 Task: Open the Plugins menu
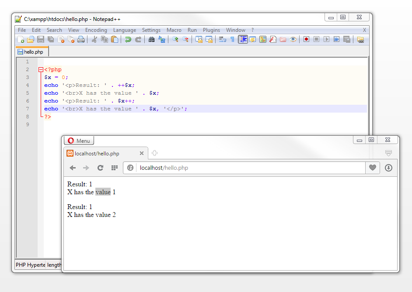point(211,30)
